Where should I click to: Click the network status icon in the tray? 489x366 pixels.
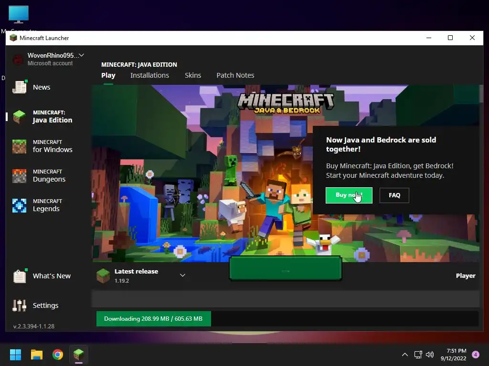coord(418,355)
